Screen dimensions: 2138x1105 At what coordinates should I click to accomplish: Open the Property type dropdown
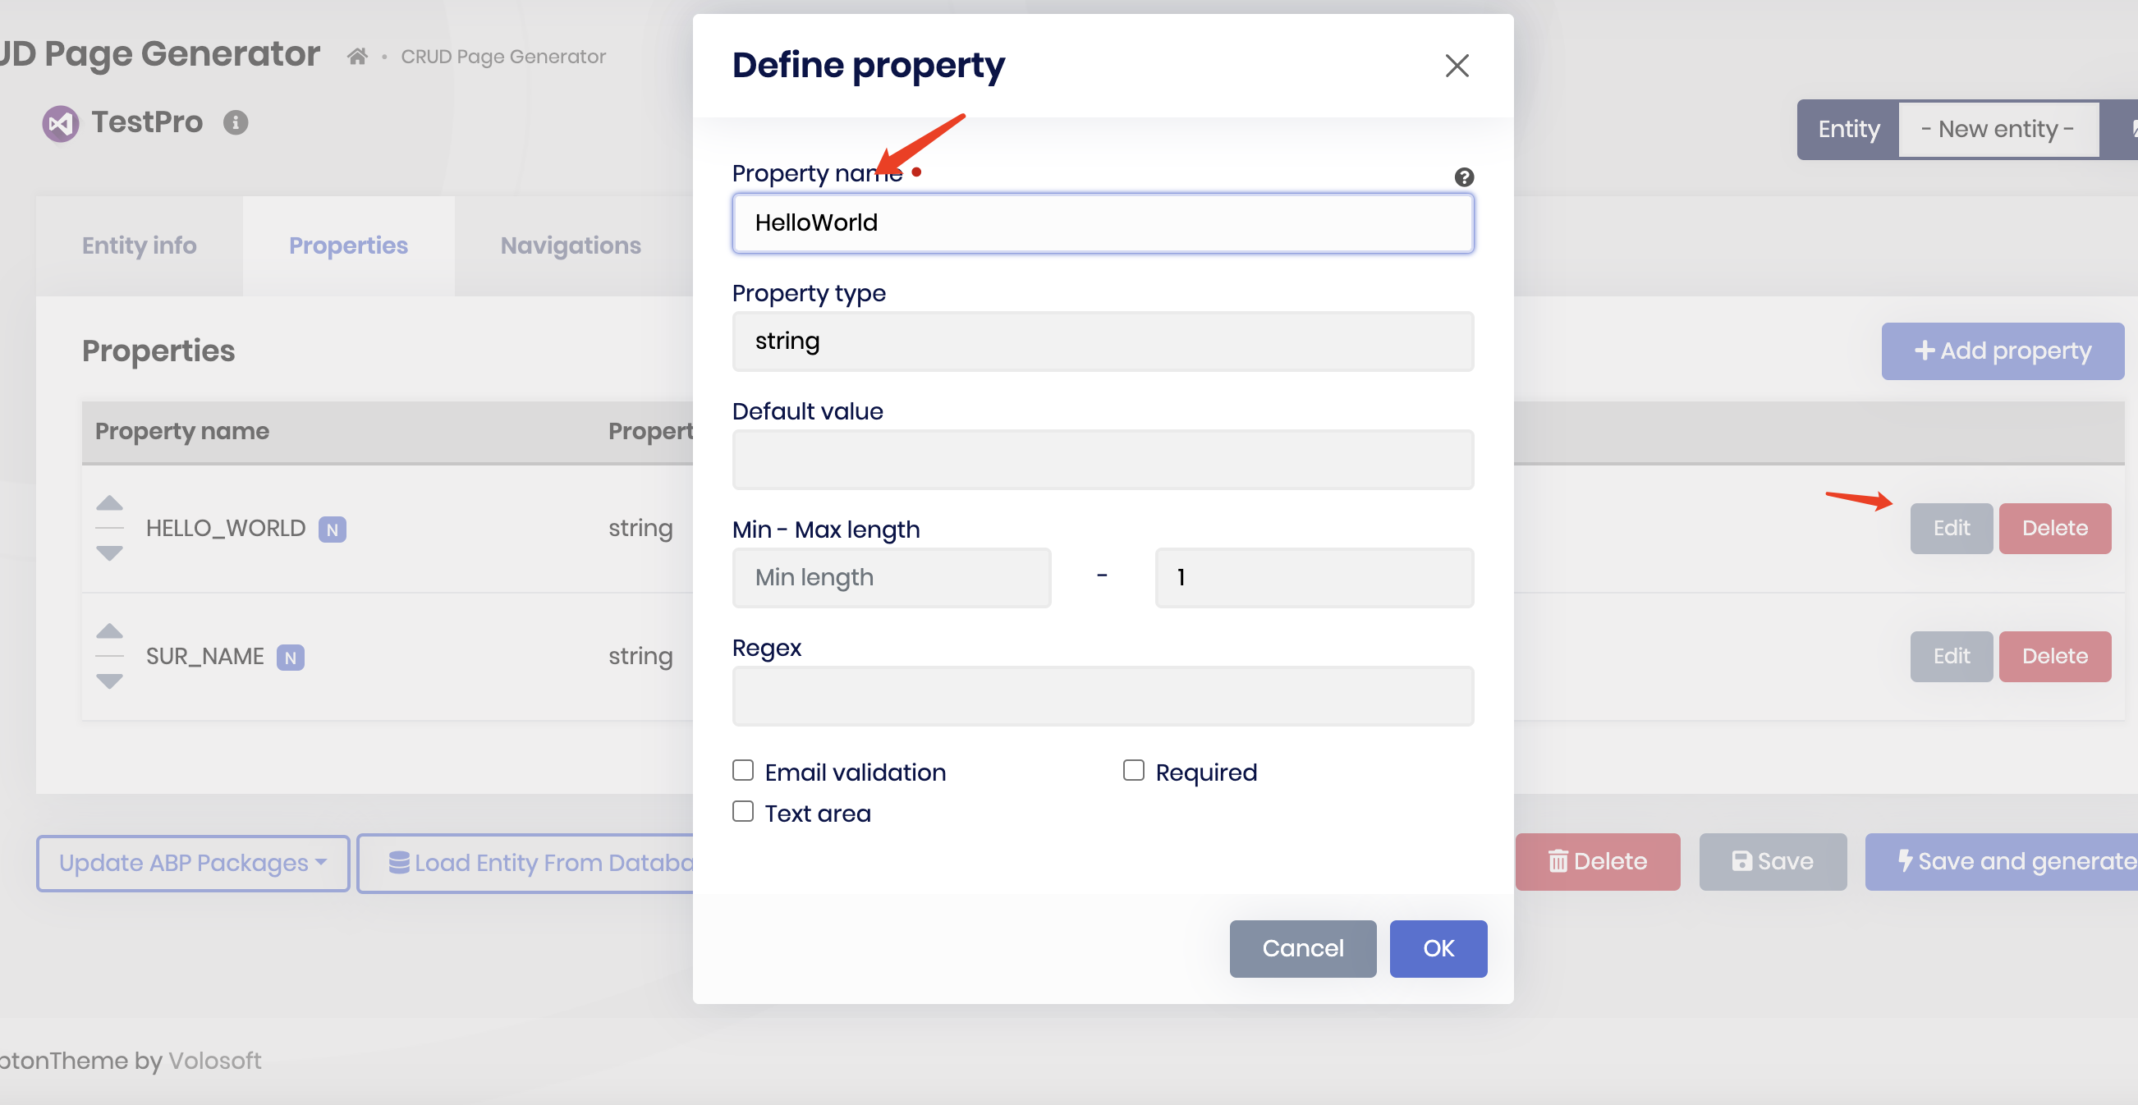tap(1102, 341)
